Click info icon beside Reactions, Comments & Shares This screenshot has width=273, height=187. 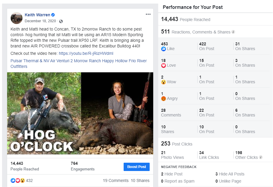[x=233, y=32]
